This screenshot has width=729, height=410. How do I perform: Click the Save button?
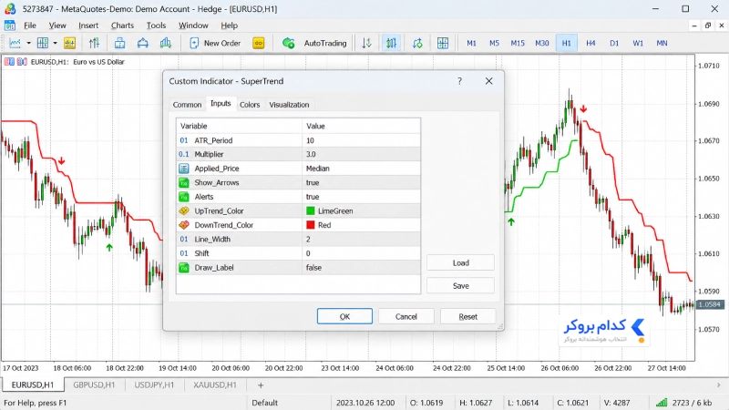[x=460, y=286]
